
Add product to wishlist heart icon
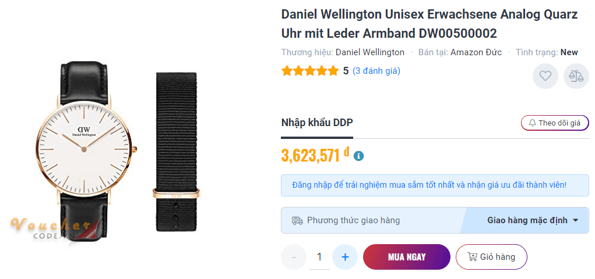(x=545, y=76)
